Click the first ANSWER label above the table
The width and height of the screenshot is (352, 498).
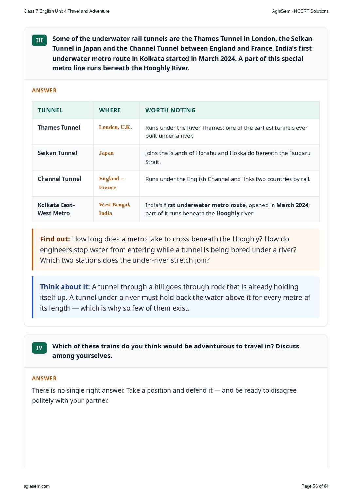click(x=44, y=91)
